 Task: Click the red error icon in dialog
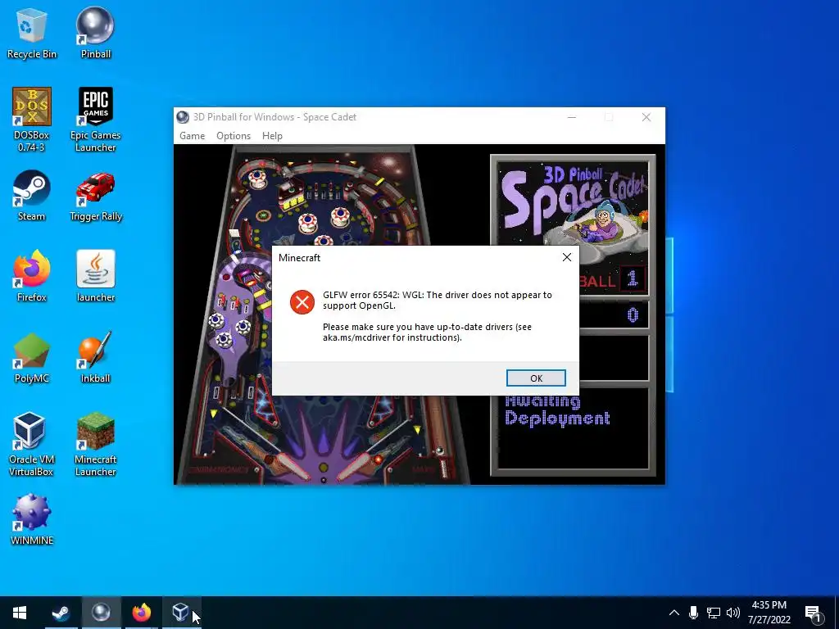pyautogui.click(x=302, y=302)
